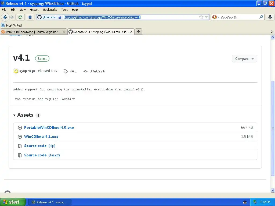Viewport: 275px width, 206px height.
Task: Click the padlock security icon
Action: click(x=60, y=17)
